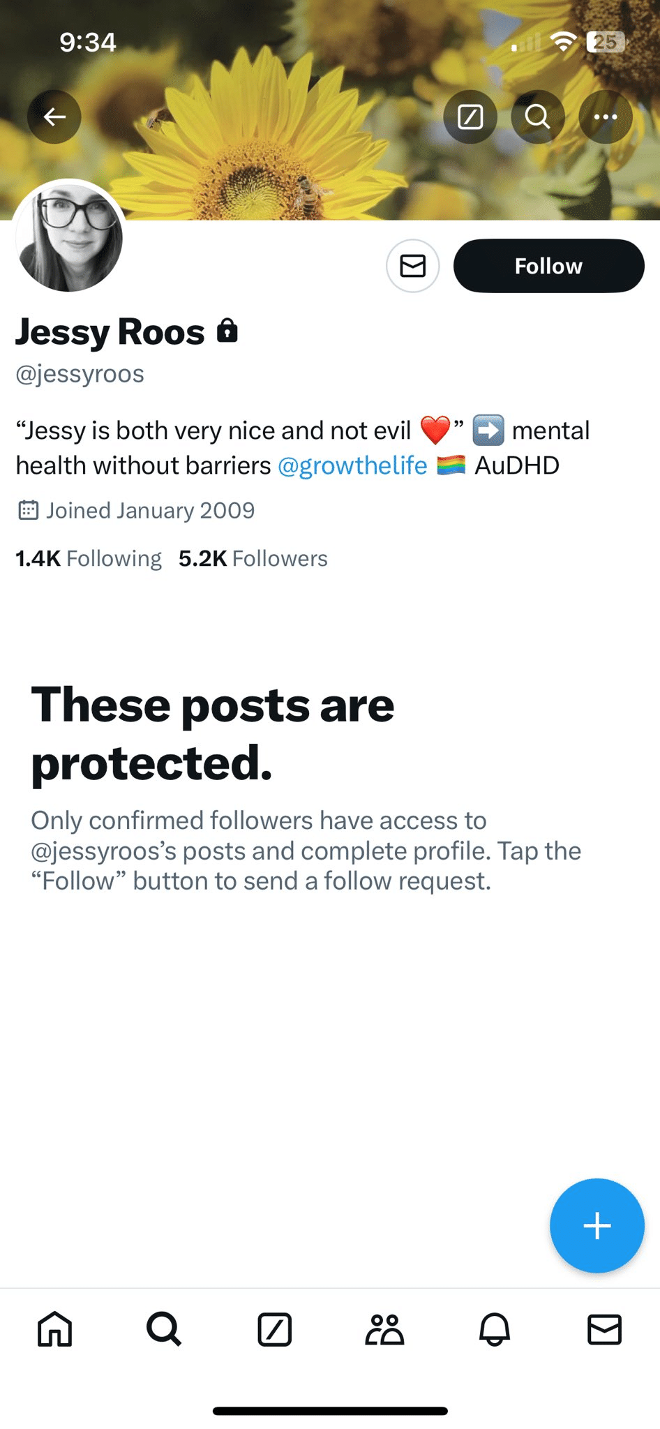Tap the protected lock icon by name
The width and height of the screenshot is (660, 1429).
coord(227,331)
